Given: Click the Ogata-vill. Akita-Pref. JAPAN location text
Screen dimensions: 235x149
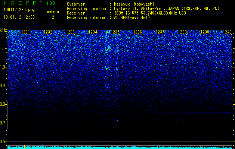Looking at the screenshot, I should [x=166, y=9].
